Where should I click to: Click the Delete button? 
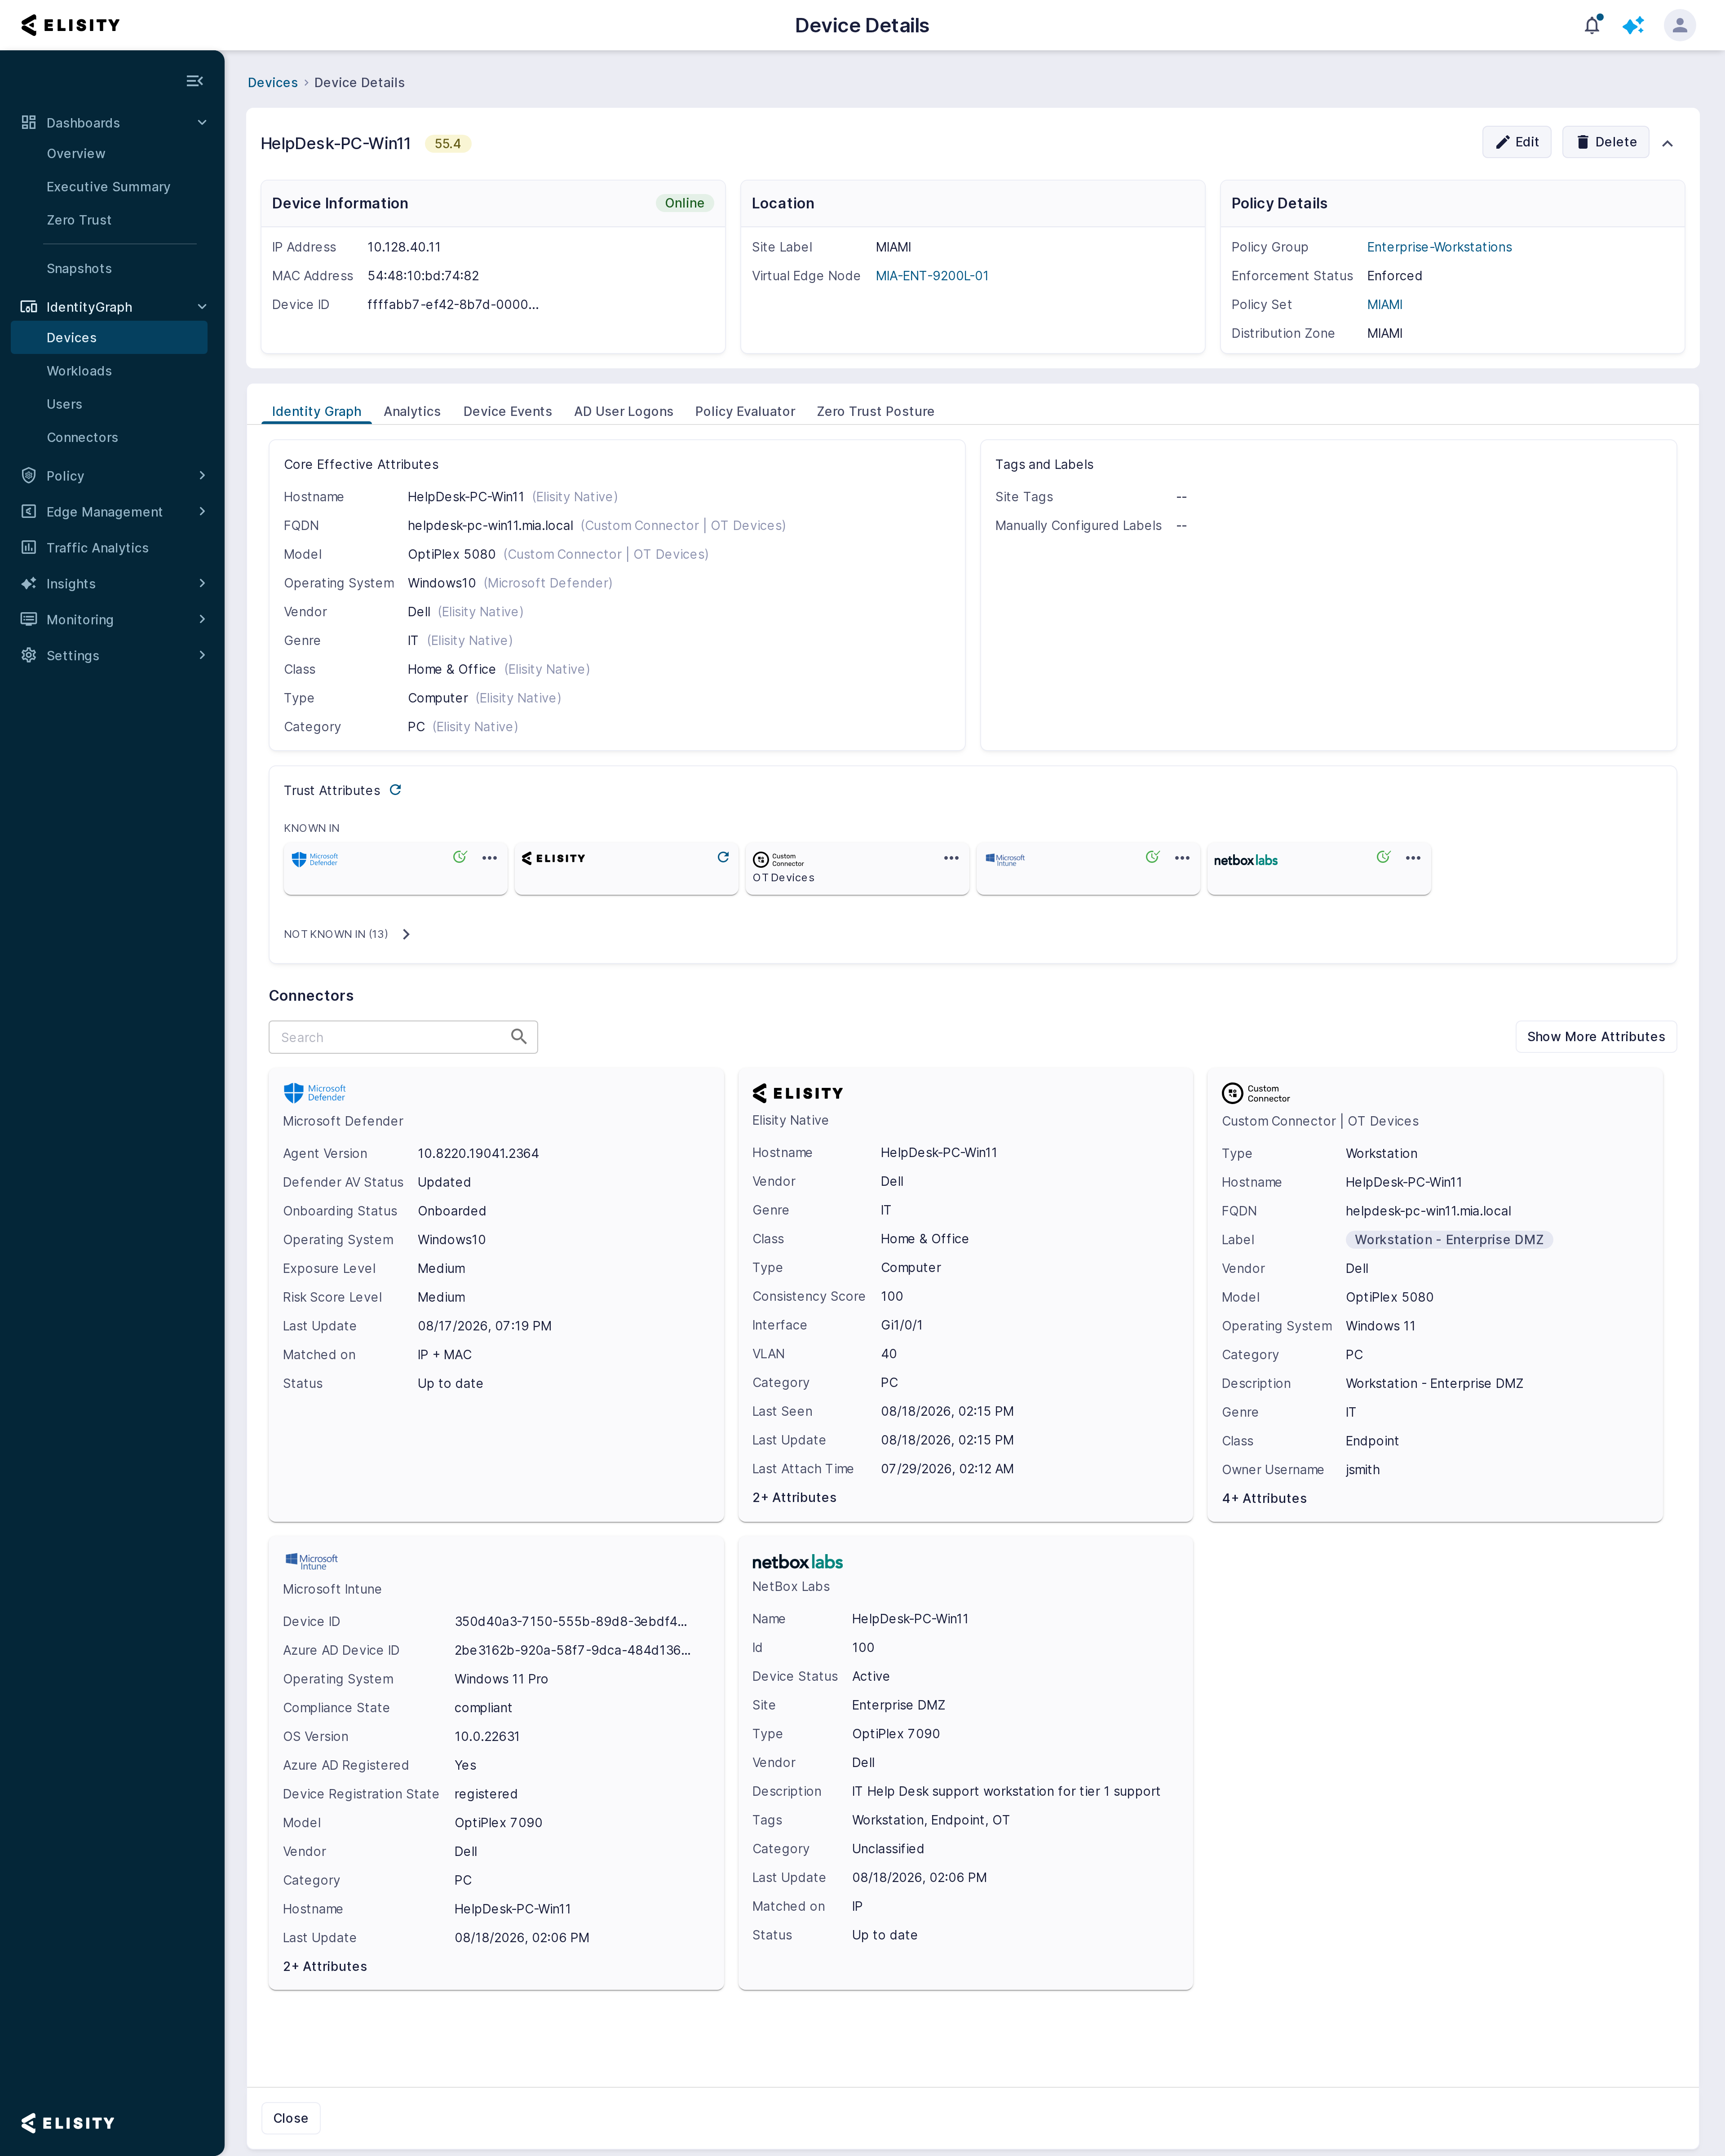click(1605, 142)
